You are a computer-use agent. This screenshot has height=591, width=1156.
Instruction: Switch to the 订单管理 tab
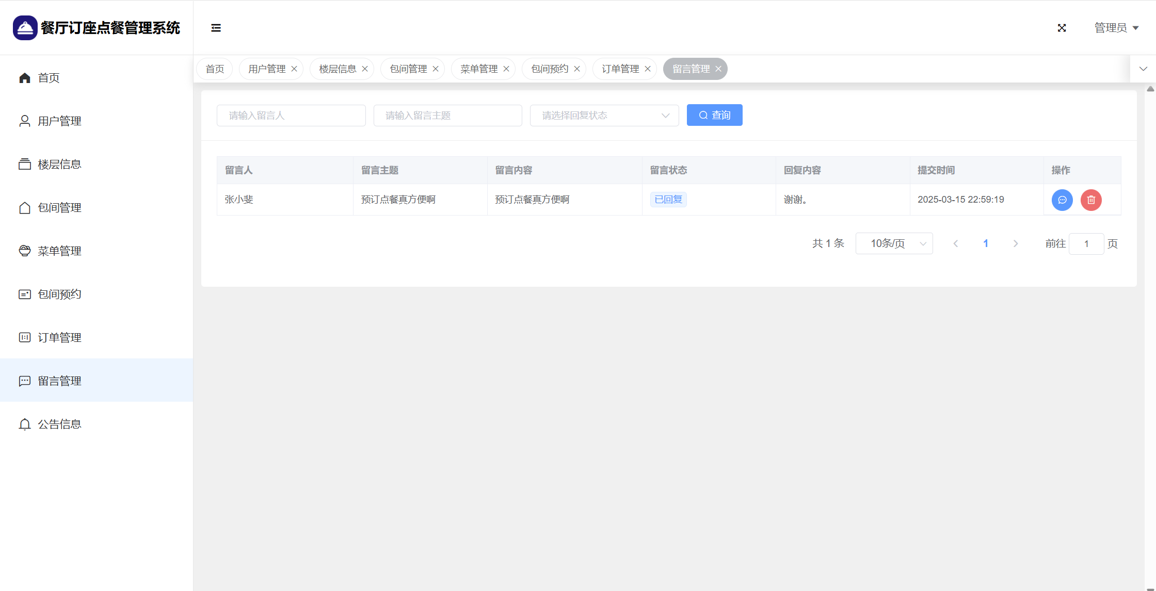pyautogui.click(x=620, y=69)
